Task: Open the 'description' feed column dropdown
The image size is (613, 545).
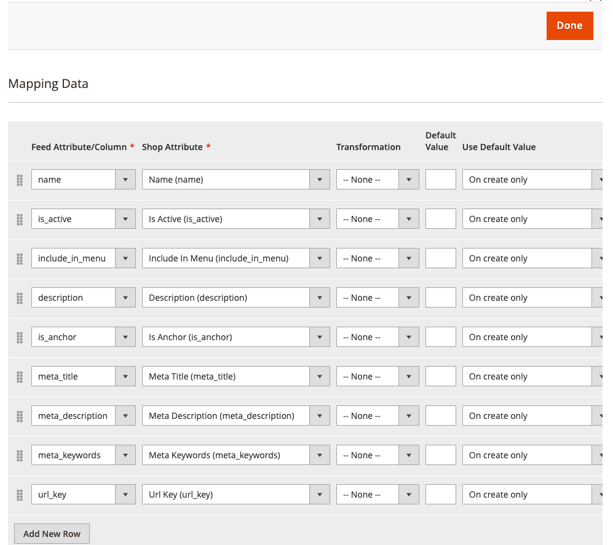Action: point(83,297)
